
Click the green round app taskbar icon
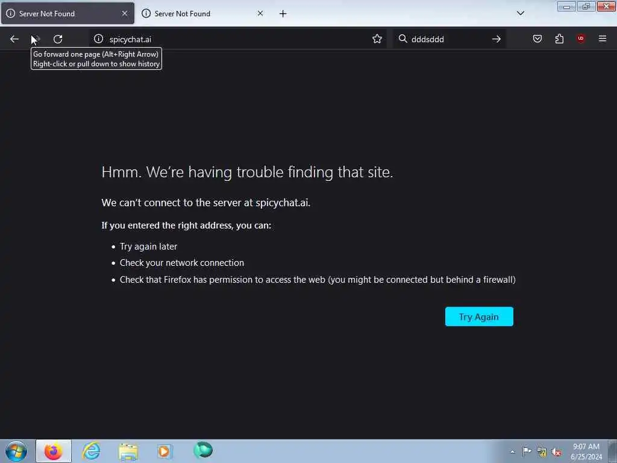point(203,450)
